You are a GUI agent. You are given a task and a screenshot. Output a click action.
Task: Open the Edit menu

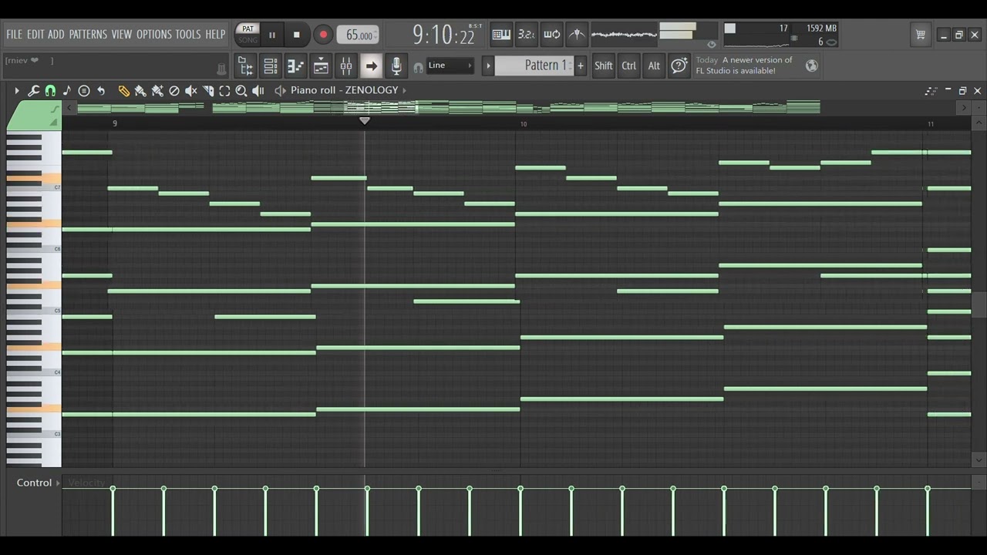click(x=35, y=35)
